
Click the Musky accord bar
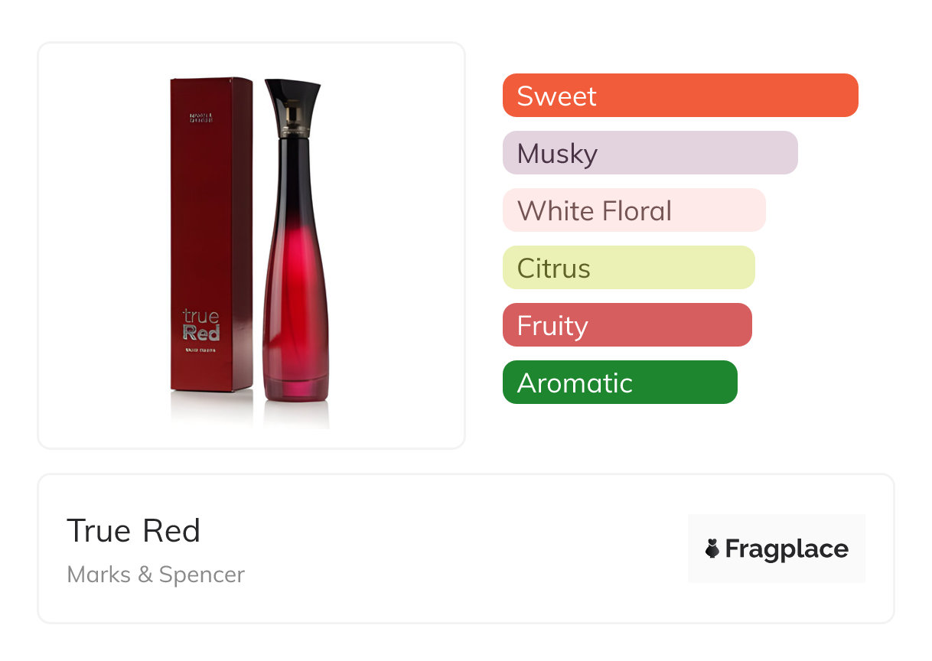(x=650, y=153)
